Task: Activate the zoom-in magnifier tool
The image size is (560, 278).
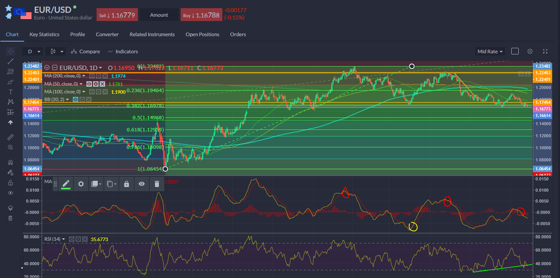Action: [11, 147]
